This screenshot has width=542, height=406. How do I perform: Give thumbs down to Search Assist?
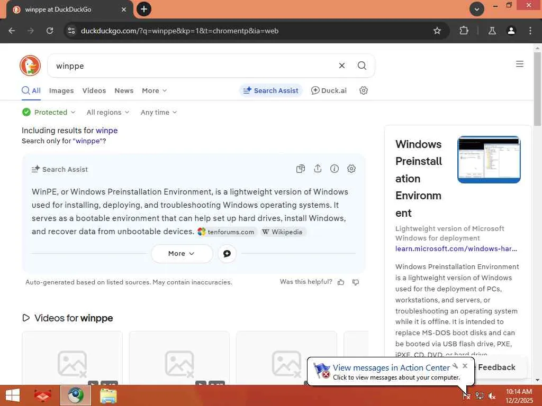pos(355,282)
